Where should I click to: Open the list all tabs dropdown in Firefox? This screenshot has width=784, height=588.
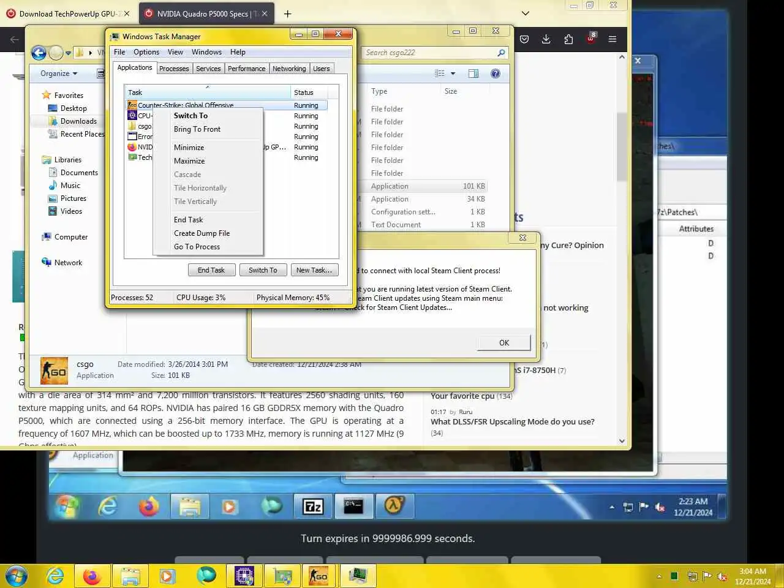[525, 13]
